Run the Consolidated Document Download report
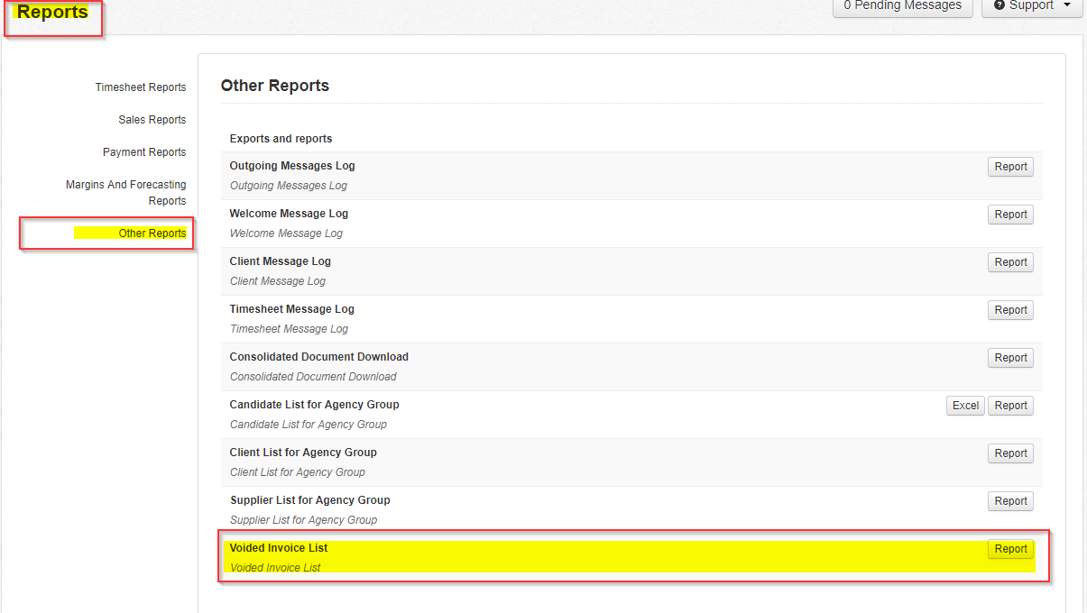The image size is (1087, 613). point(1010,358)
